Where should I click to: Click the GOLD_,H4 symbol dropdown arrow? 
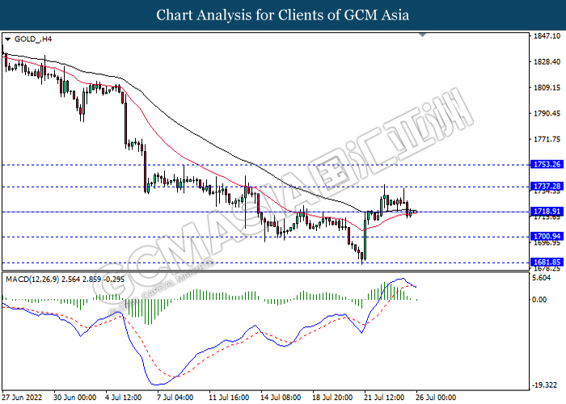click(7, 40)
